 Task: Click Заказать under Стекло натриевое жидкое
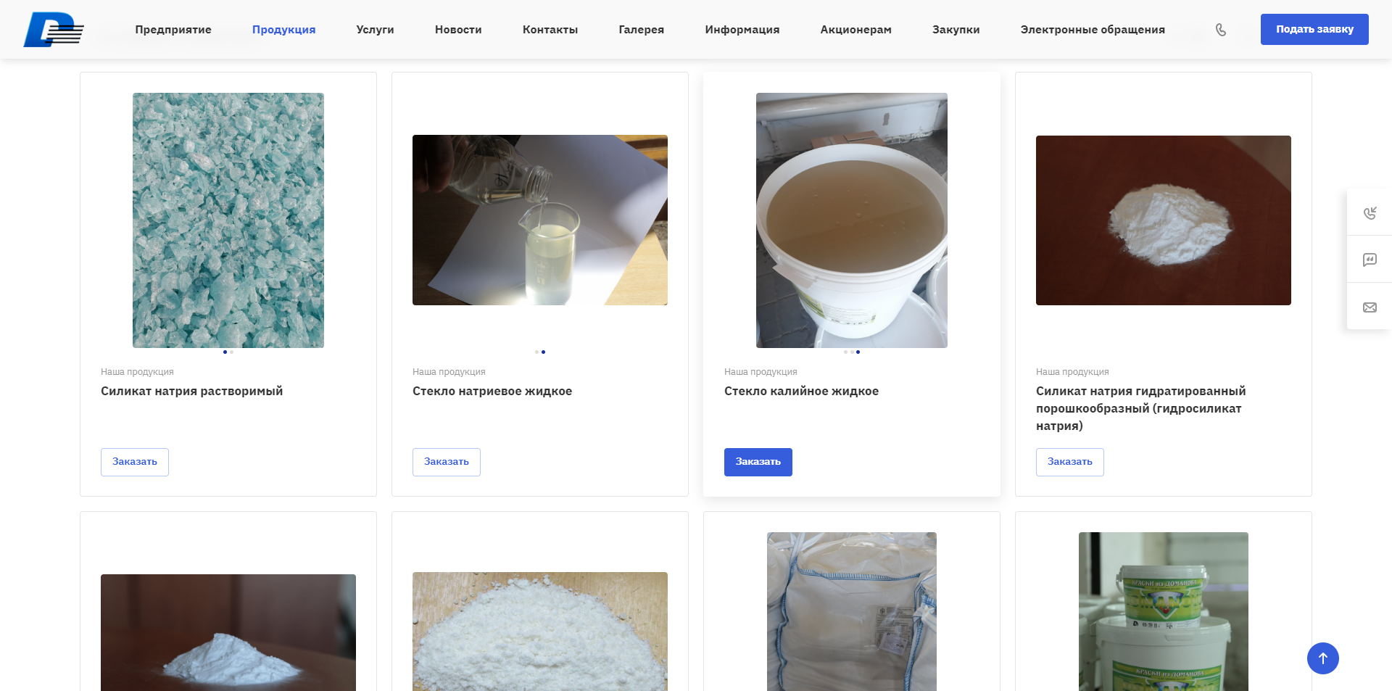click(447, 462)
